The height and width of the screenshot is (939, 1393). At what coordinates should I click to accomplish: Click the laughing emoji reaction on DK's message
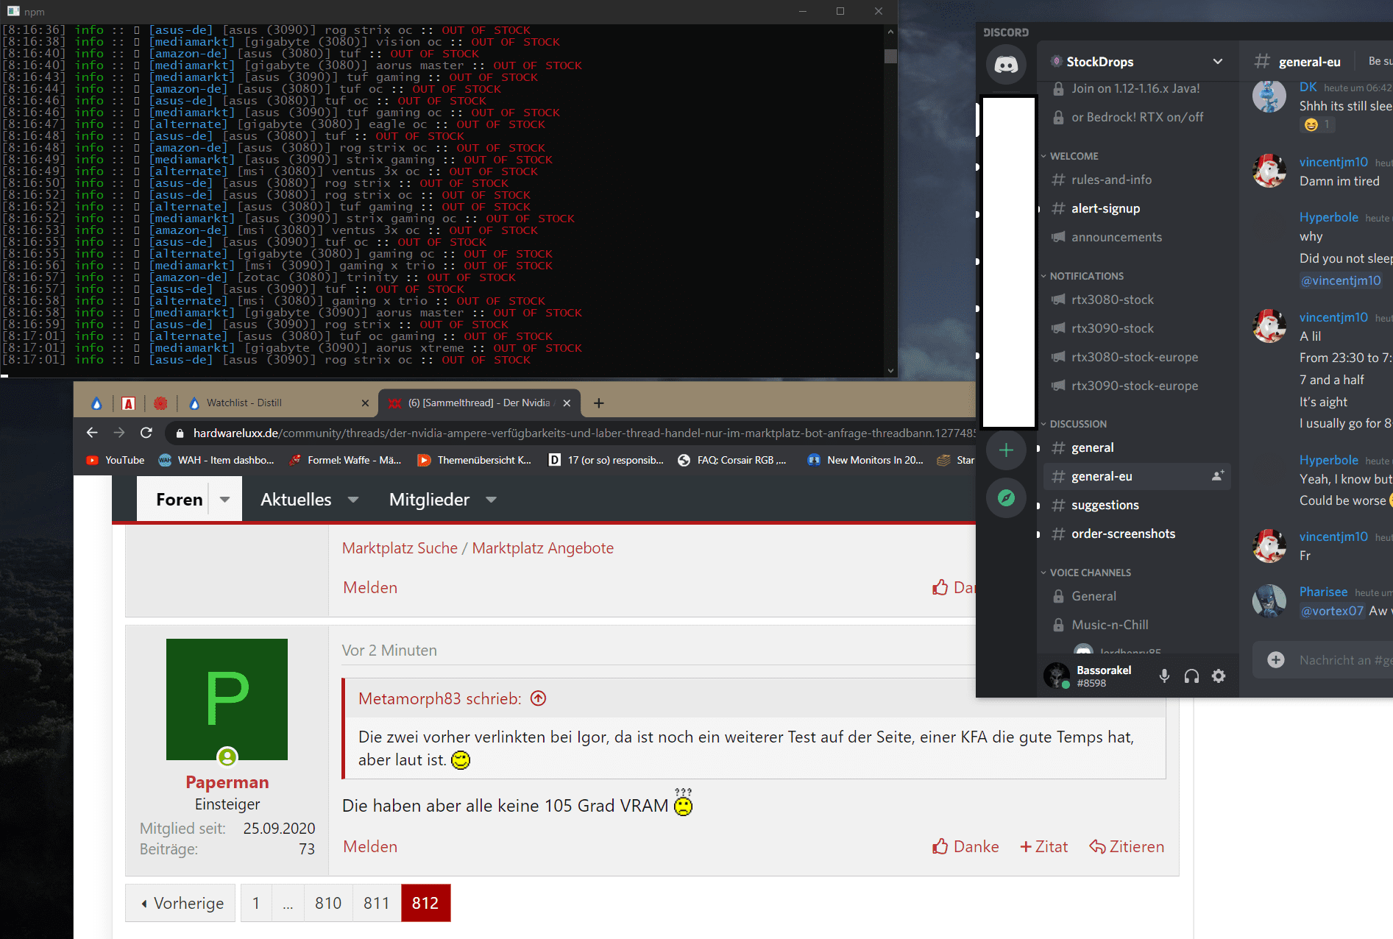(1317, 124)
